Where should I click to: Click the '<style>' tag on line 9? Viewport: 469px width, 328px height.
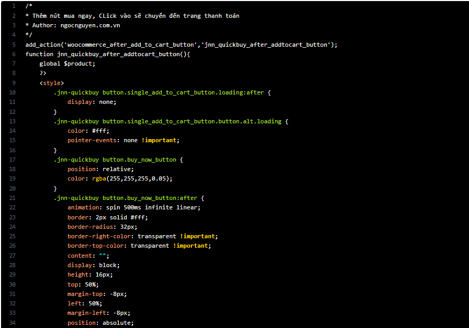pos(52,83)
